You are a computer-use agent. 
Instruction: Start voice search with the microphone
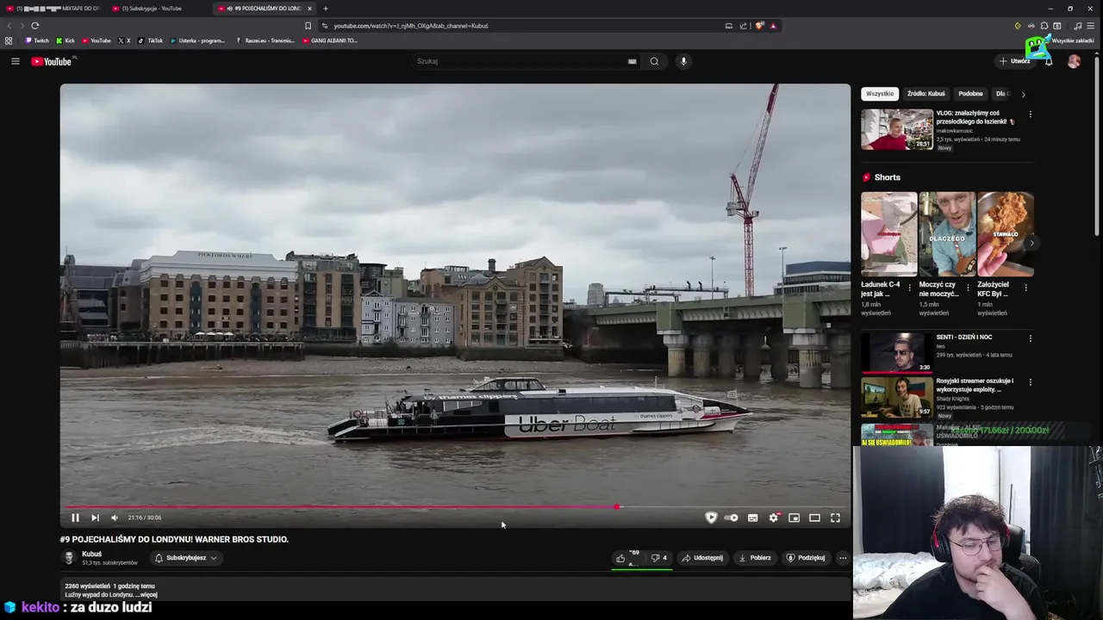(x=683, y=61)
